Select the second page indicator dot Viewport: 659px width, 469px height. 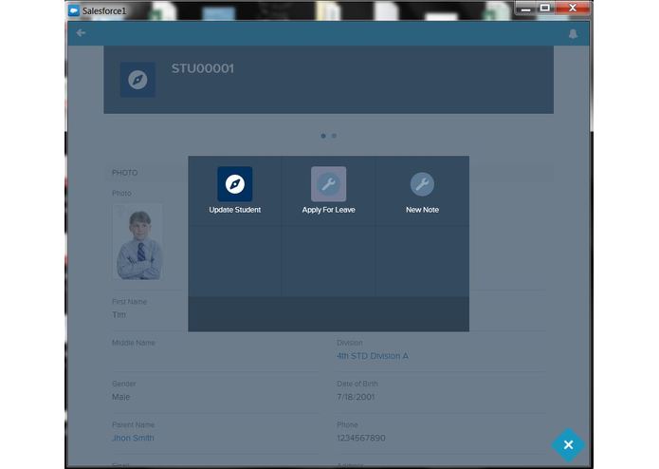pos(334,136)
